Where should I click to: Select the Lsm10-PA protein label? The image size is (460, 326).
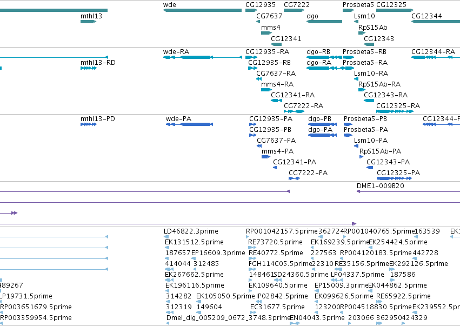coord(371,141)
